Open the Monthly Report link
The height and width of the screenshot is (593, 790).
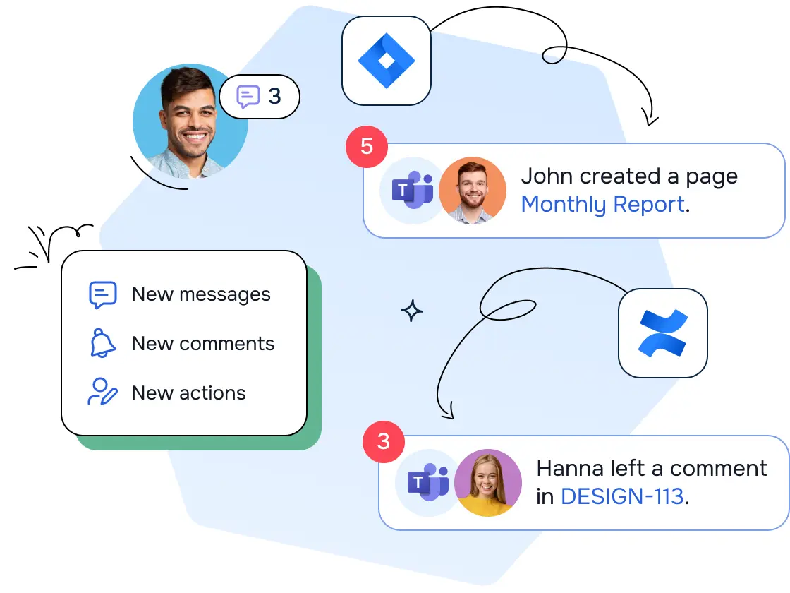point(603,204)
